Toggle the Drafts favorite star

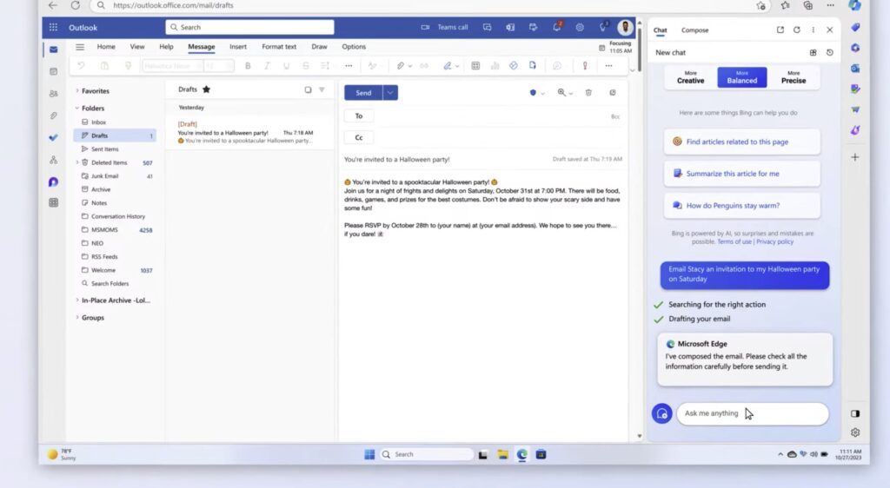[206, 89]
